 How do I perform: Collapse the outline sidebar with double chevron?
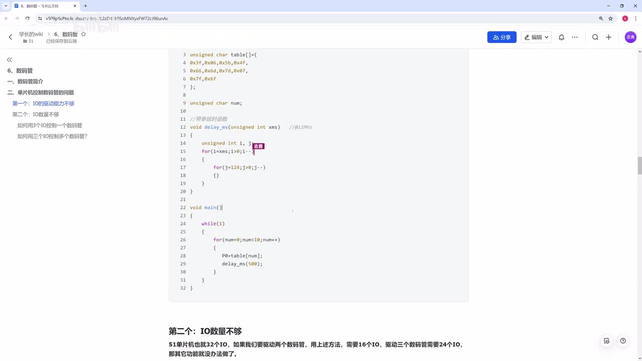pyautogui.click(x=10, y=60)
